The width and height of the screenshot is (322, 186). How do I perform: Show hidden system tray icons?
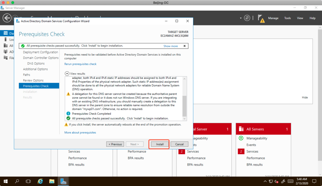[x=264, y=182]
